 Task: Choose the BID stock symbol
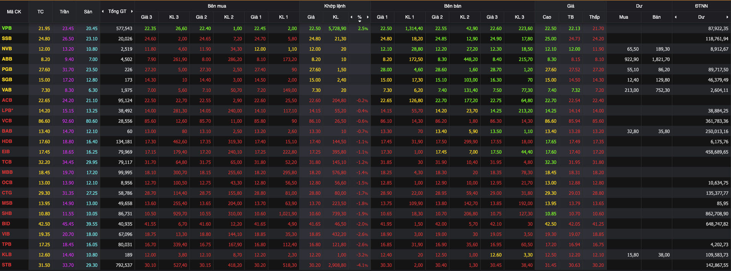point(6,224)
